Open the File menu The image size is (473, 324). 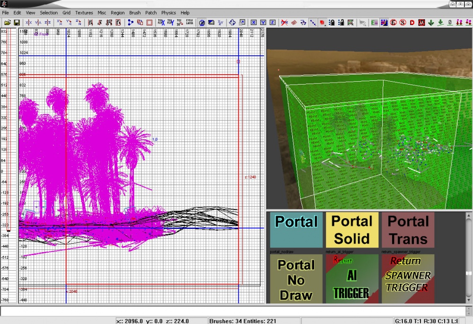coord(5,13)
